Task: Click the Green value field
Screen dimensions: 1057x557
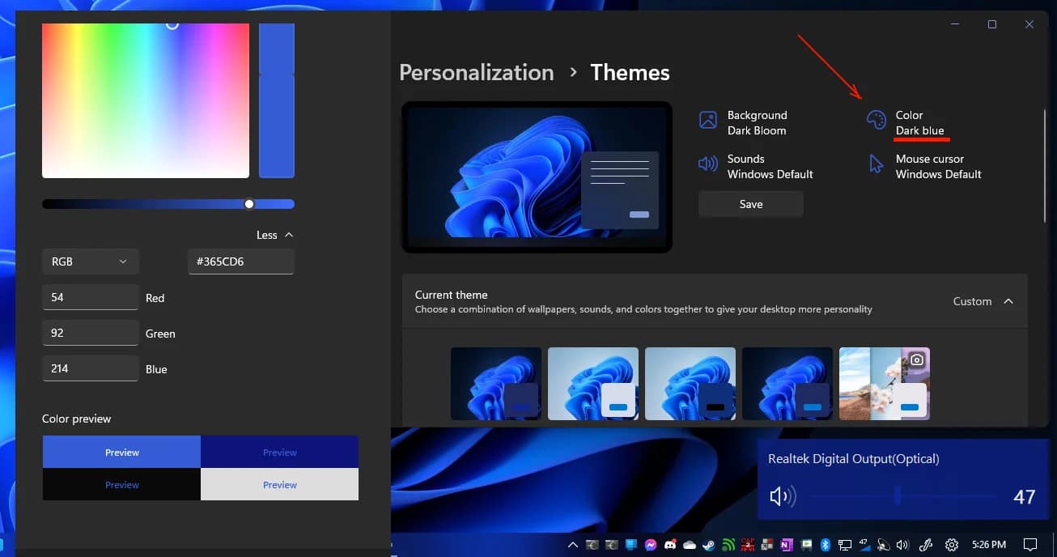Action: 90,333
